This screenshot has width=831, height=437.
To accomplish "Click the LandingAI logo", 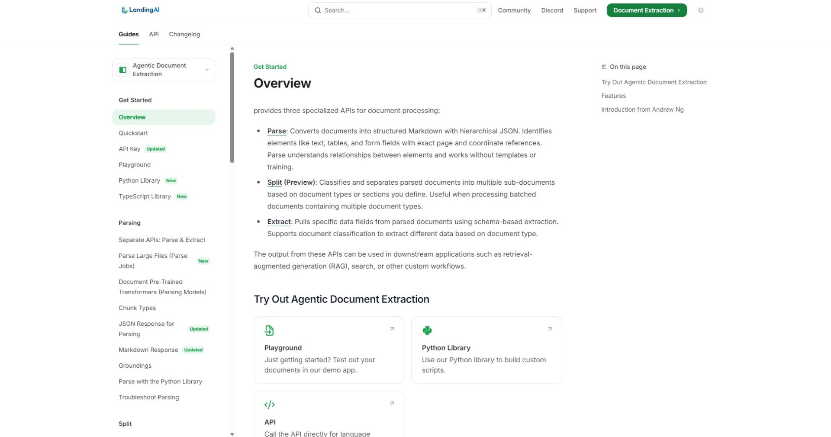I will tap(140, 10).
